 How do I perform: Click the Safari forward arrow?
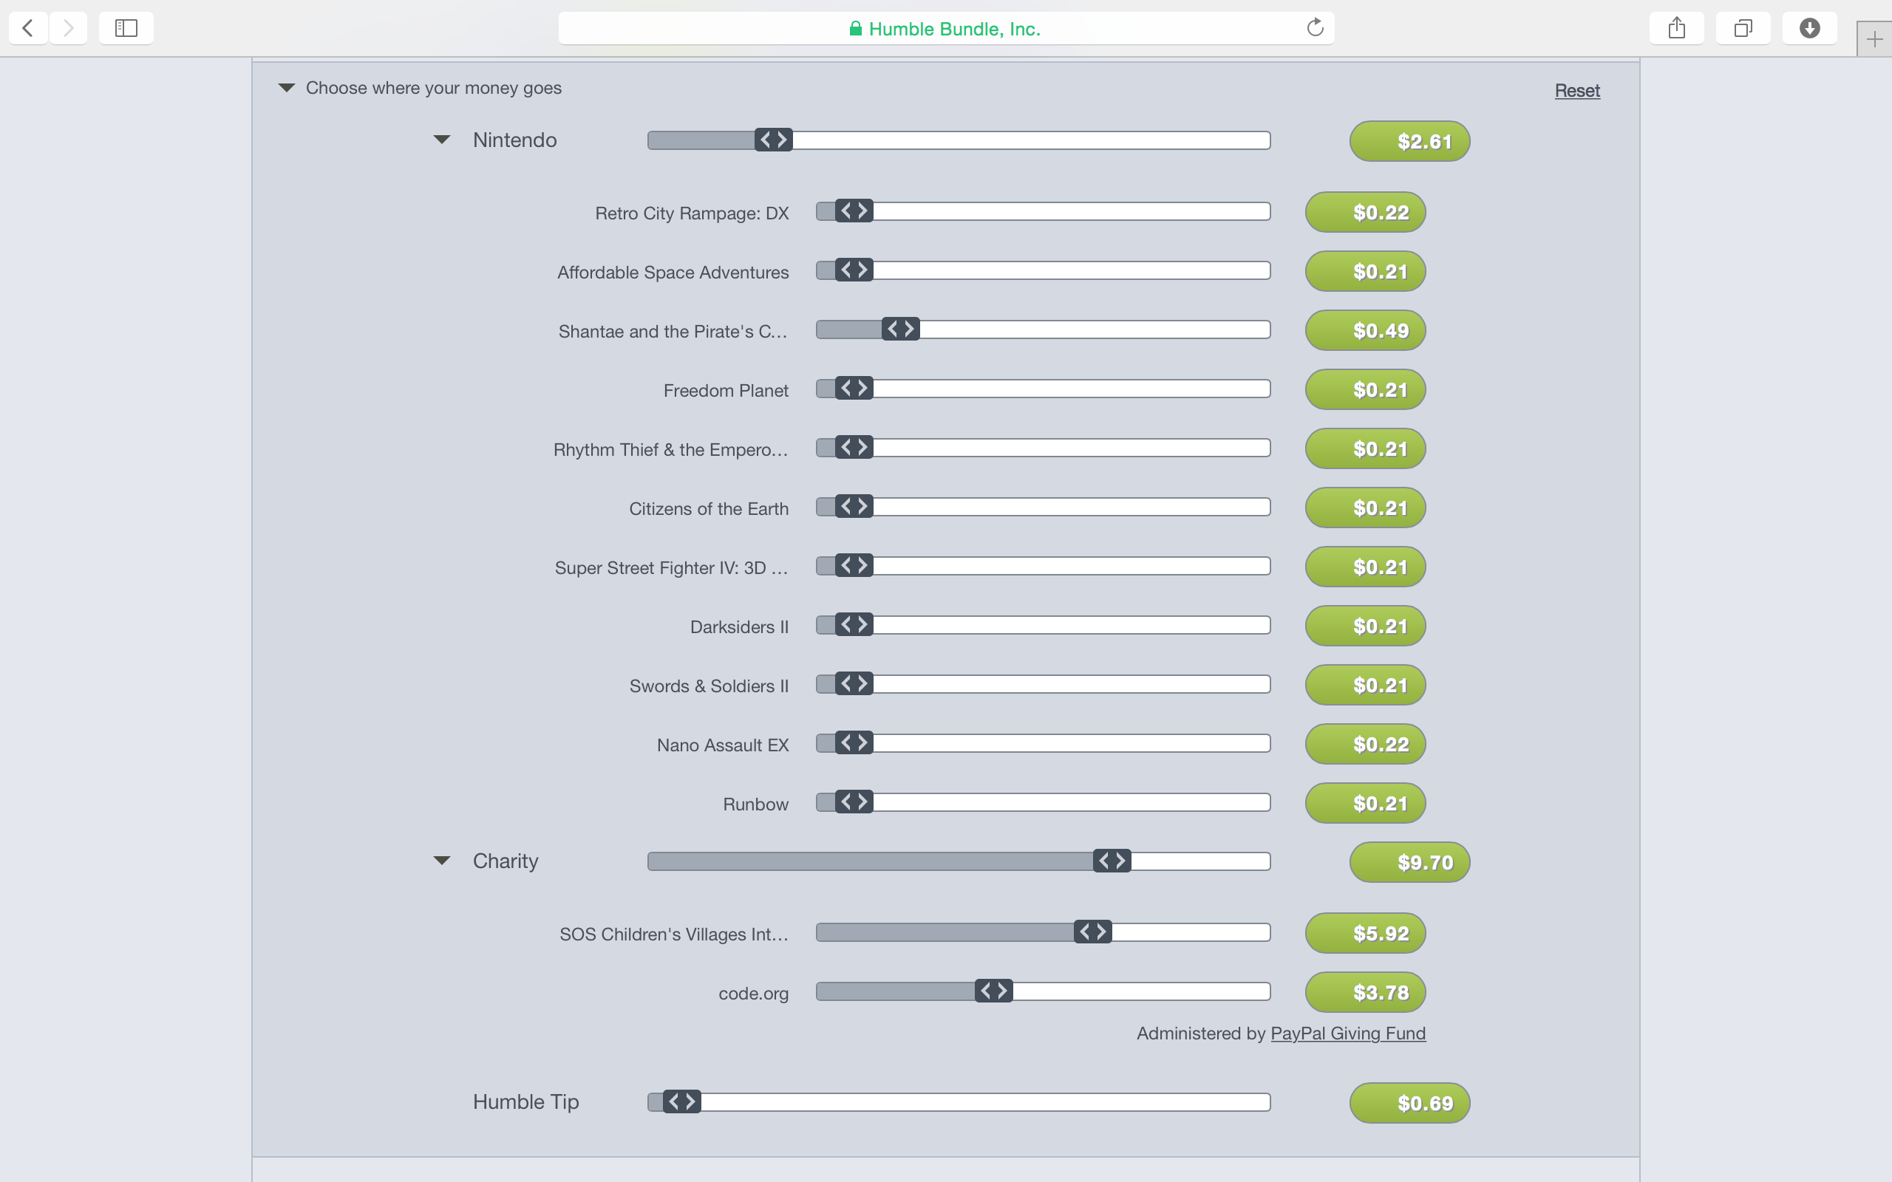pos(68,28)
